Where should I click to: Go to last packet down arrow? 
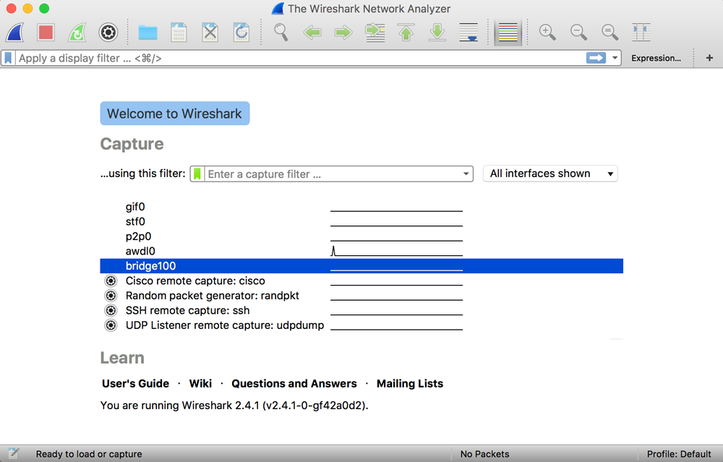pyautogui.click(x=437, y=33)
